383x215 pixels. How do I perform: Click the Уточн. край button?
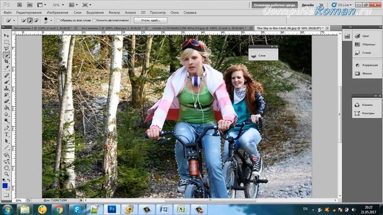pyautogui.click(x=150, y=20)
